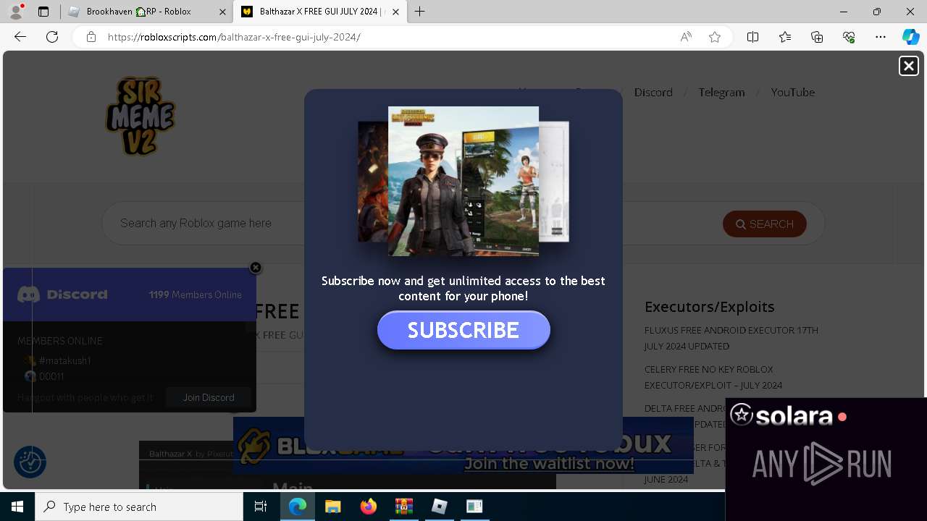Image resolution: width=927 pixels, height=521 pixels.
Task: Open Browser essentials icon
Action: [x=849, y=37]
